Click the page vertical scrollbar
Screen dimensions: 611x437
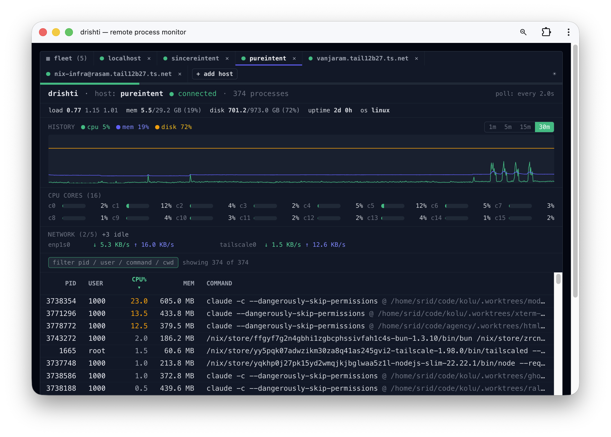tap(575, 171)
